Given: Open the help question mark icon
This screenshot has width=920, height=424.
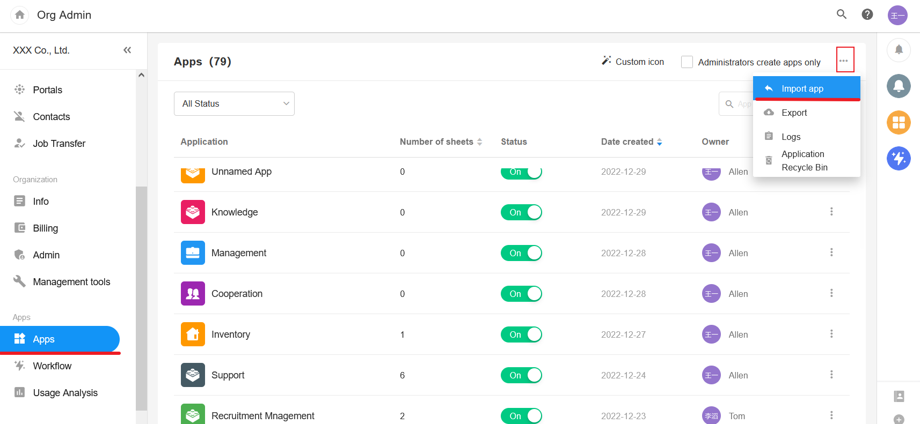Looking at the screenshot, I should [867, 14].
